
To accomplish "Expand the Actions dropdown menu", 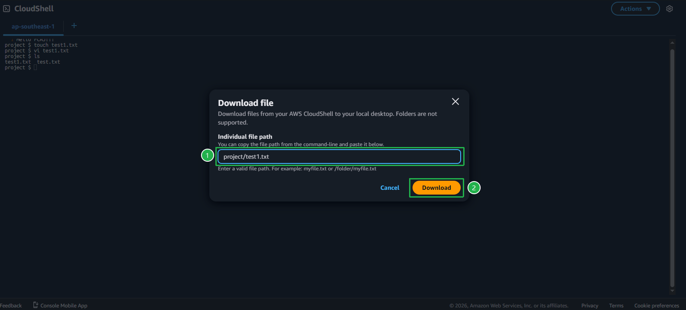I will pos(635,9).
